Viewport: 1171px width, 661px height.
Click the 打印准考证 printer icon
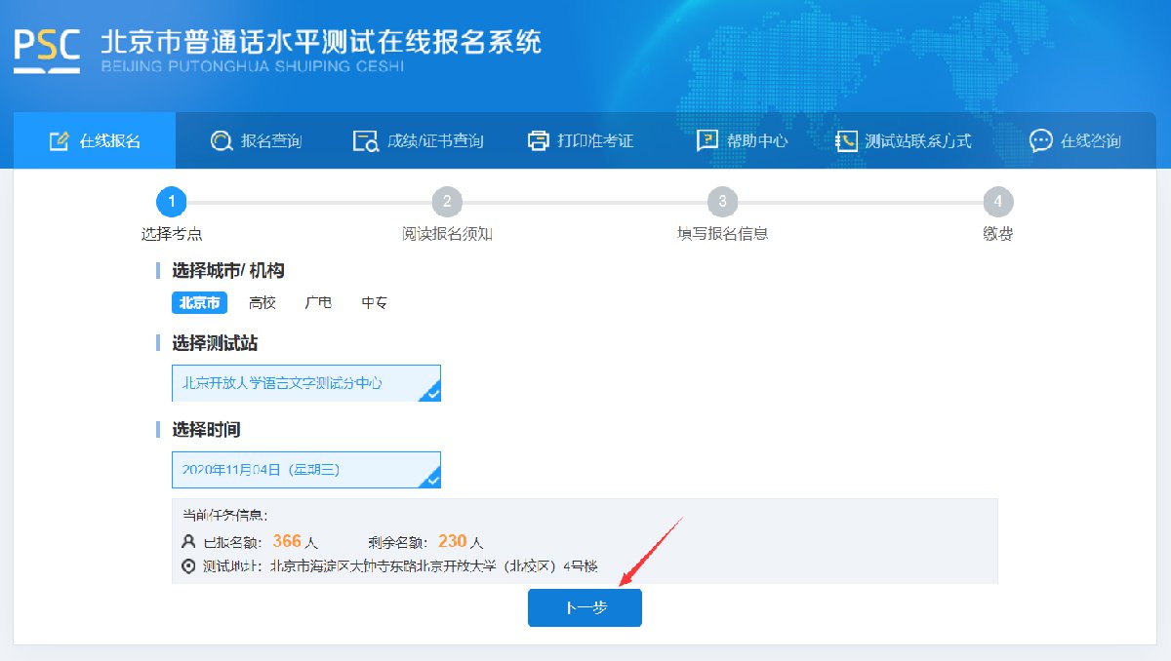coord(539,140)
